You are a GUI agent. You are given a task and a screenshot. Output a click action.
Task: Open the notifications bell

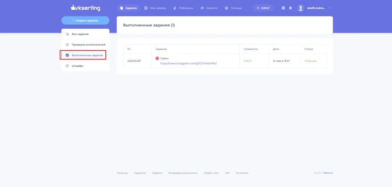[x=291, y=8]
